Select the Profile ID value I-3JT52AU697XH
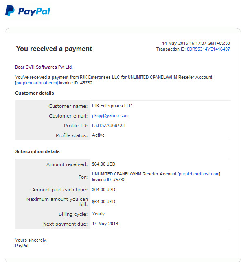The height and width of the screenshot is (262, 250). pos(108,125)
